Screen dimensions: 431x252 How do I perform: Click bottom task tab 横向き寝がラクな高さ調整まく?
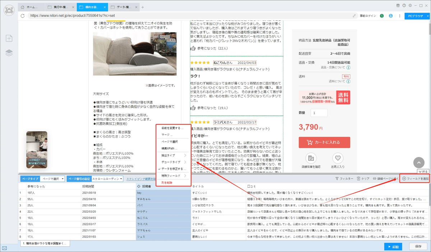(x=45, y=244)
